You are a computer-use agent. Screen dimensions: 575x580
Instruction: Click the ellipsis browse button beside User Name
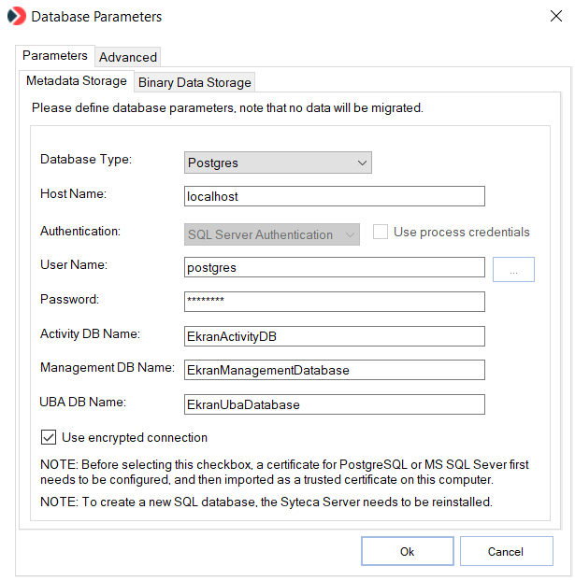(x=513, y=269)
